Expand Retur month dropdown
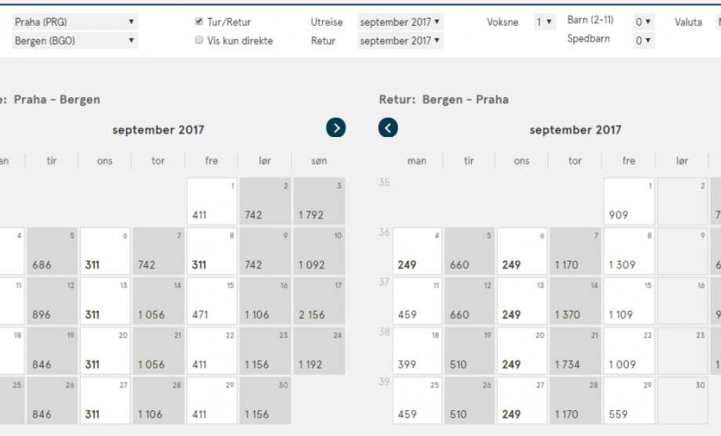This screenshot has height=436, width=721. click(x=400, y=40)
